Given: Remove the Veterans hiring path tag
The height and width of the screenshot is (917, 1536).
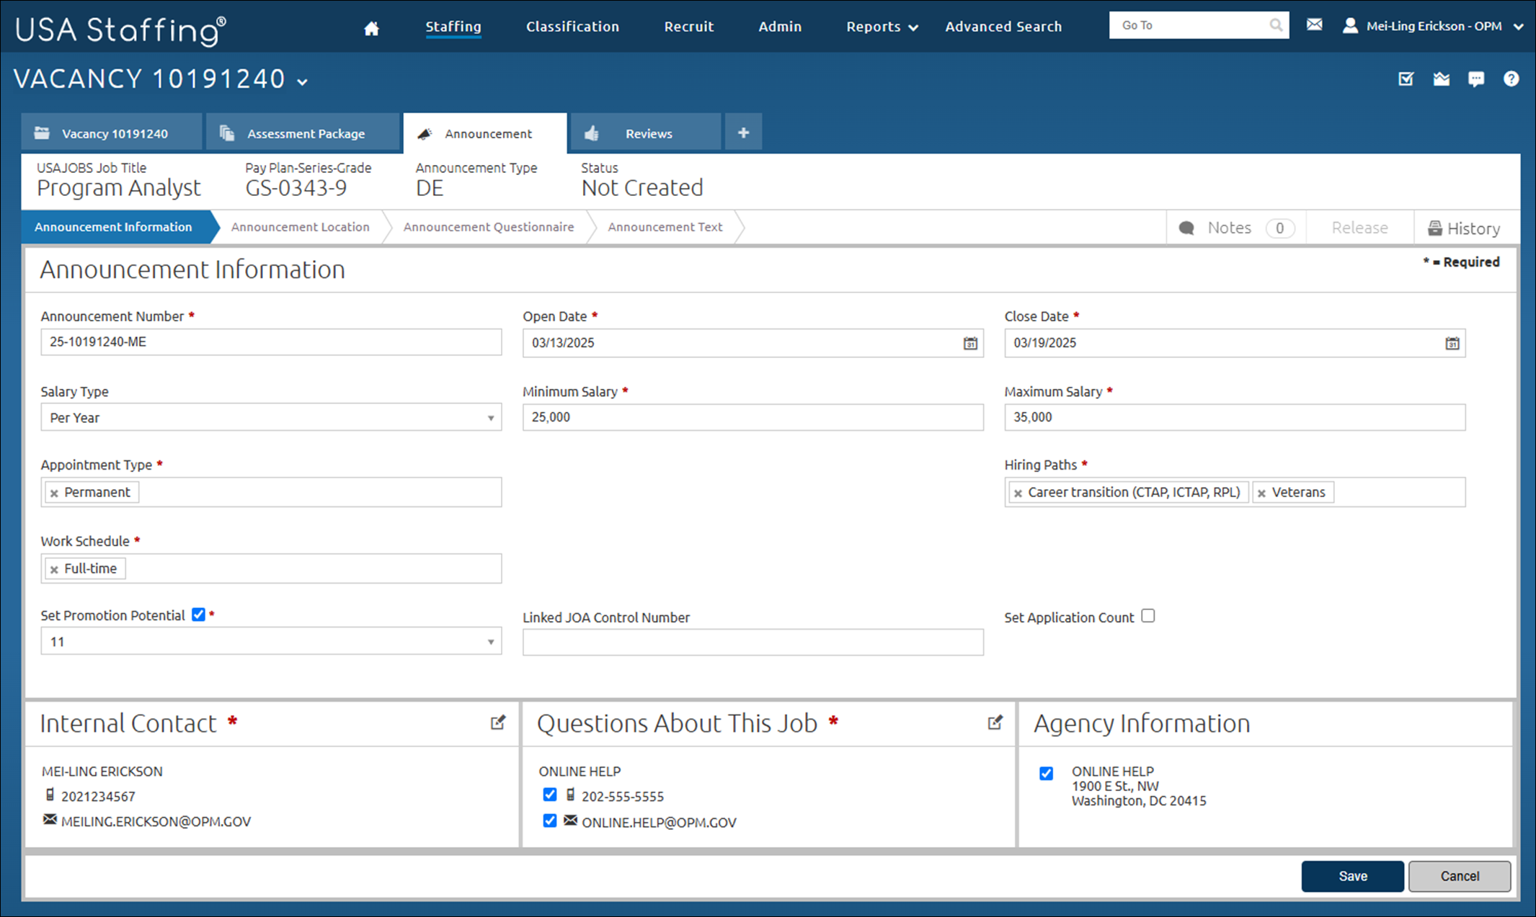Looking at the screenshot, I should tap(1261, 493).
